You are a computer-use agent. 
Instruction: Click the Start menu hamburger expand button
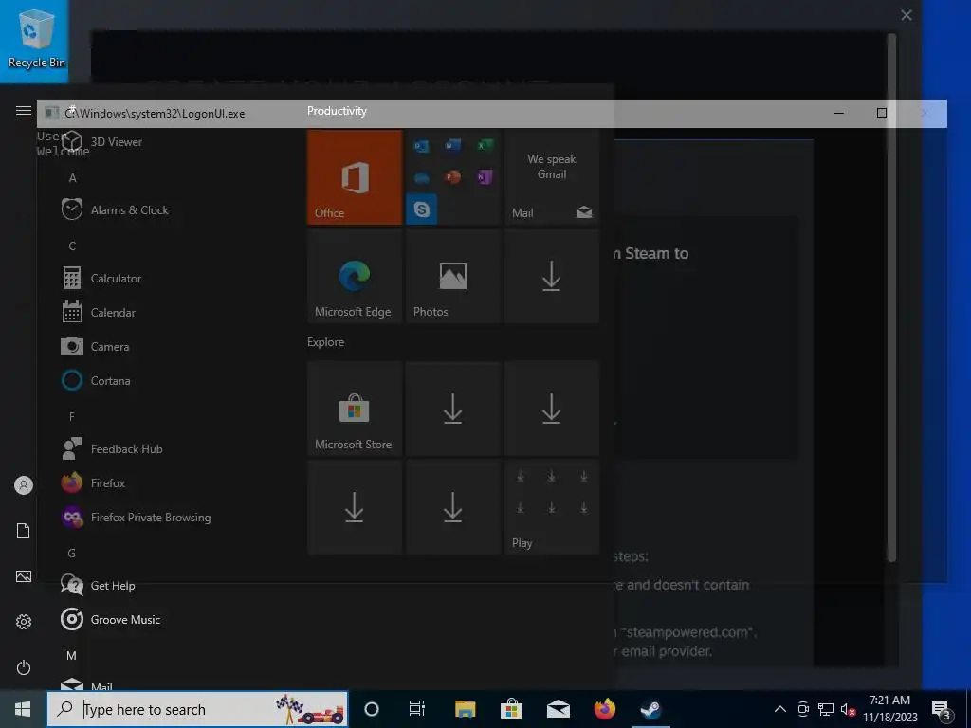tap(24, 110)
